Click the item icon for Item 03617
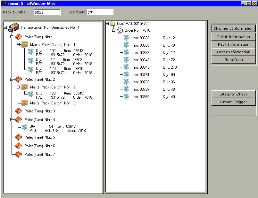The image size is (258, 198). [x=24, y=127]
